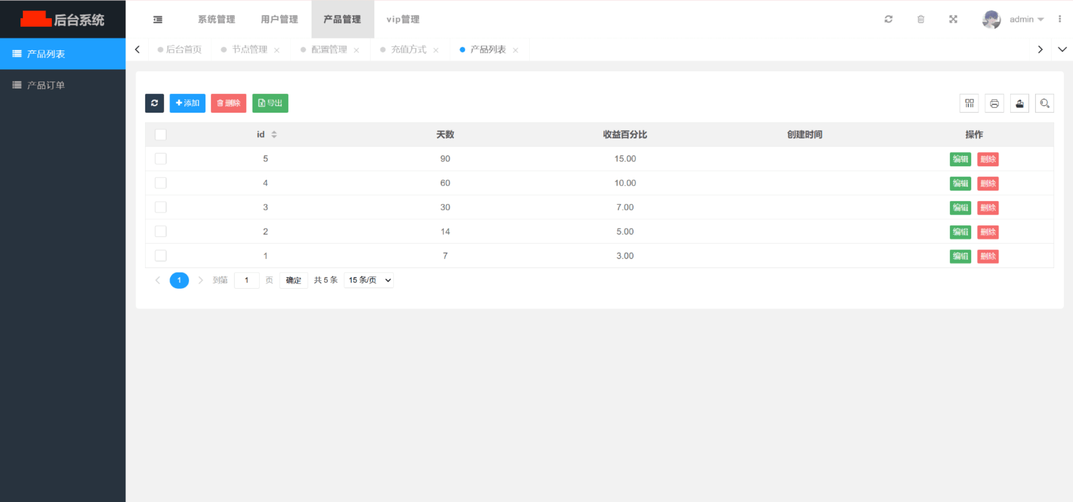Click the print icon on the toolbar
The width and height of the screenshot is (1073, 502).
pos(994,103)
